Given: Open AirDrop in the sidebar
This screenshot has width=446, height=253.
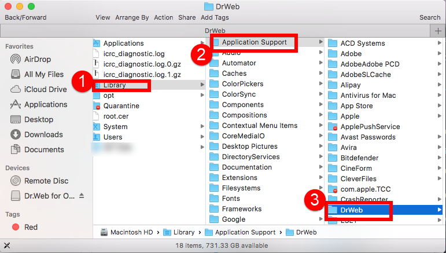Looking at the screenshot, I should pyautogui.click(x=31, y=59).
